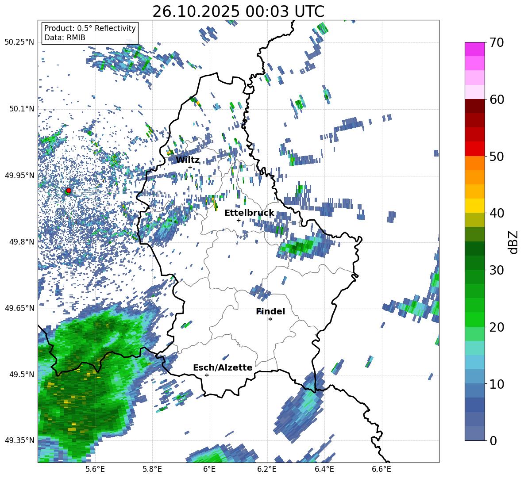Screen dimensions: 524x478
Task: Click the 49.35°N latitude label
Action: coord(19,440)
